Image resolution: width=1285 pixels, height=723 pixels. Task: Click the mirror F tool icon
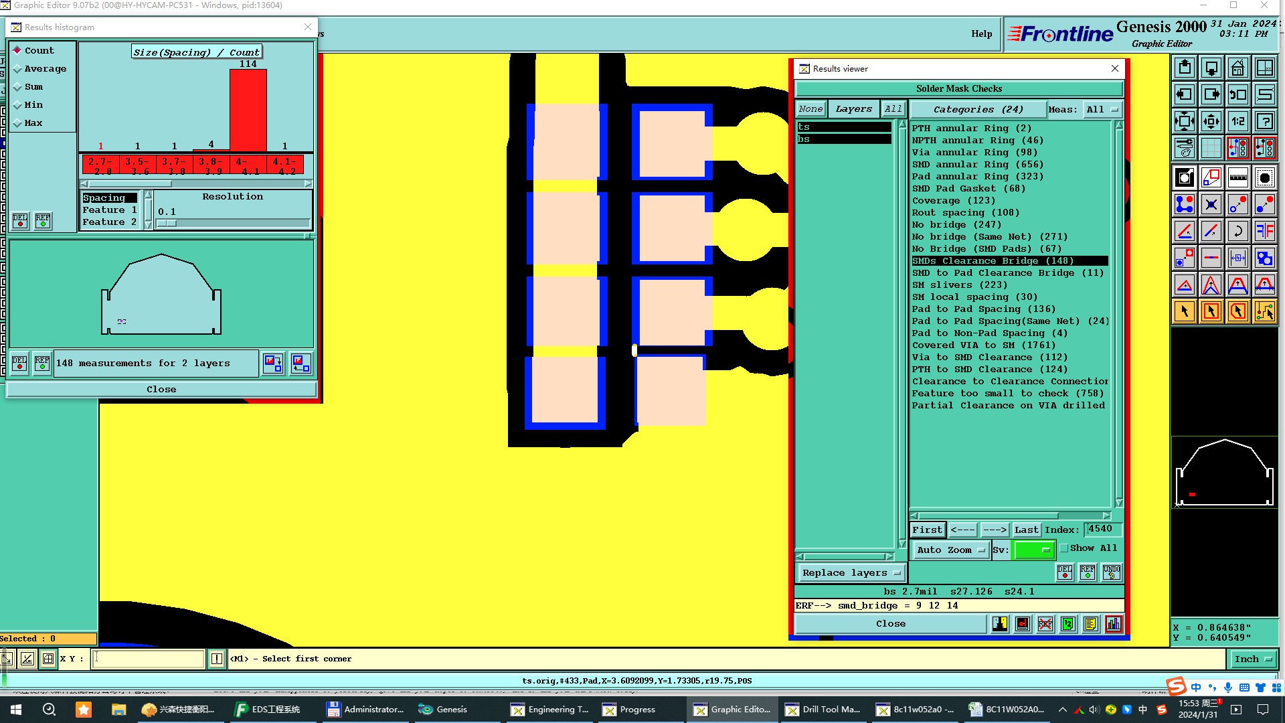point(1264,231)
